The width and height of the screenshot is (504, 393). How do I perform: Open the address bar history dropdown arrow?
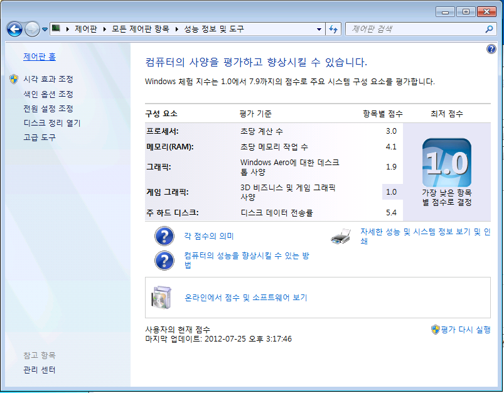coord(318,29)
